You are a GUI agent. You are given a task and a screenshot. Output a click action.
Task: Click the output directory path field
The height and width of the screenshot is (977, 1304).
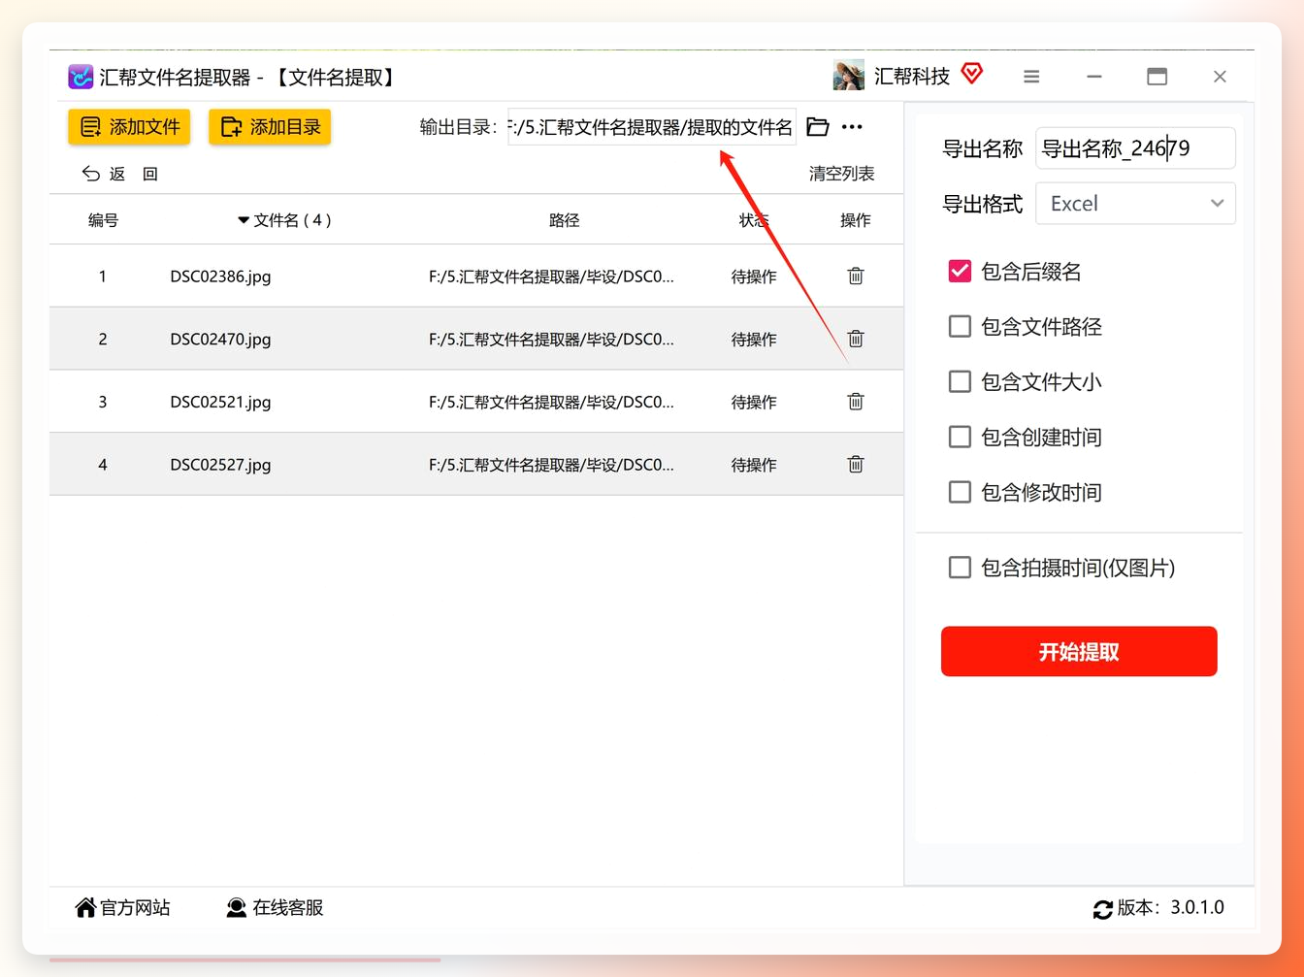652,127
